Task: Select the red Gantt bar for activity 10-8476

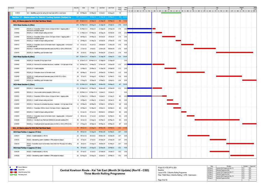Action: [235, 53]
